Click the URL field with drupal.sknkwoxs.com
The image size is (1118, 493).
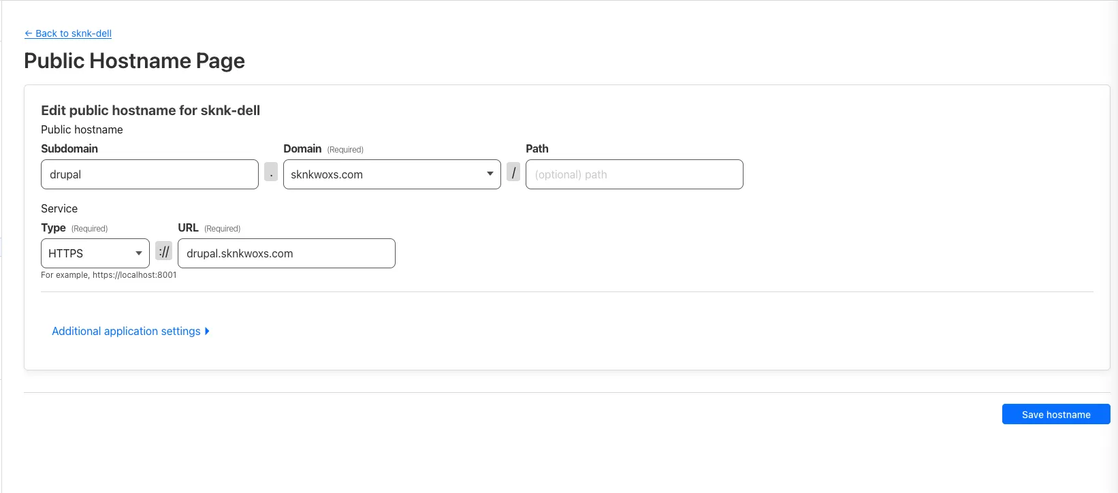click(x=286, y=253)
